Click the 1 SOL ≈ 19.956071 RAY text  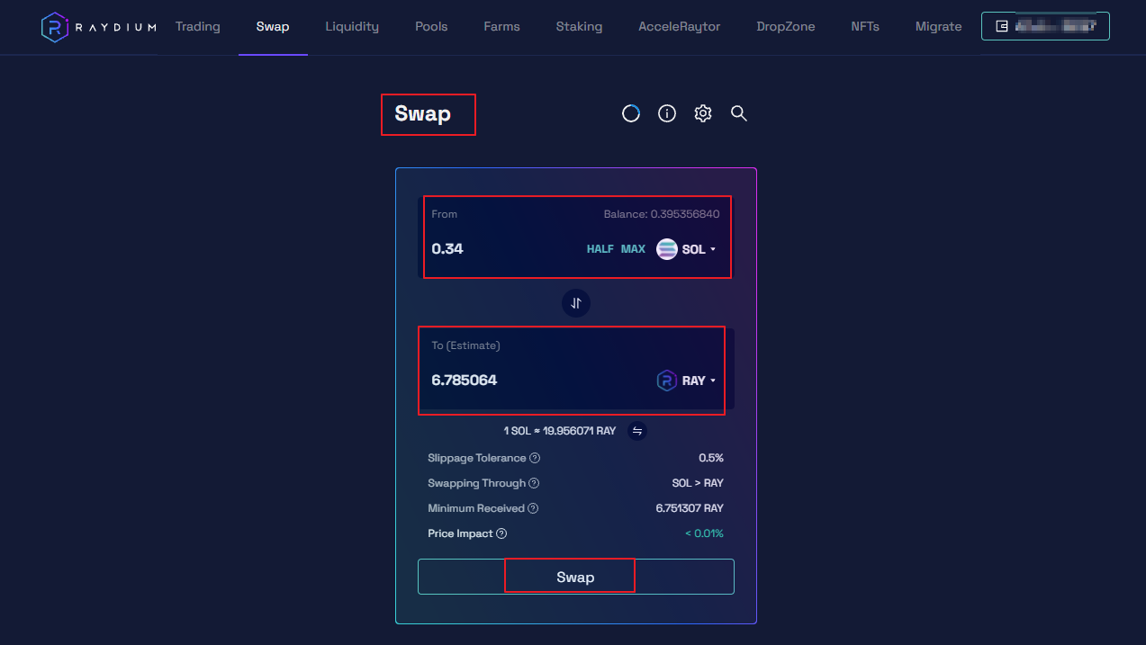pyautogui.click(x=560, y=431)
